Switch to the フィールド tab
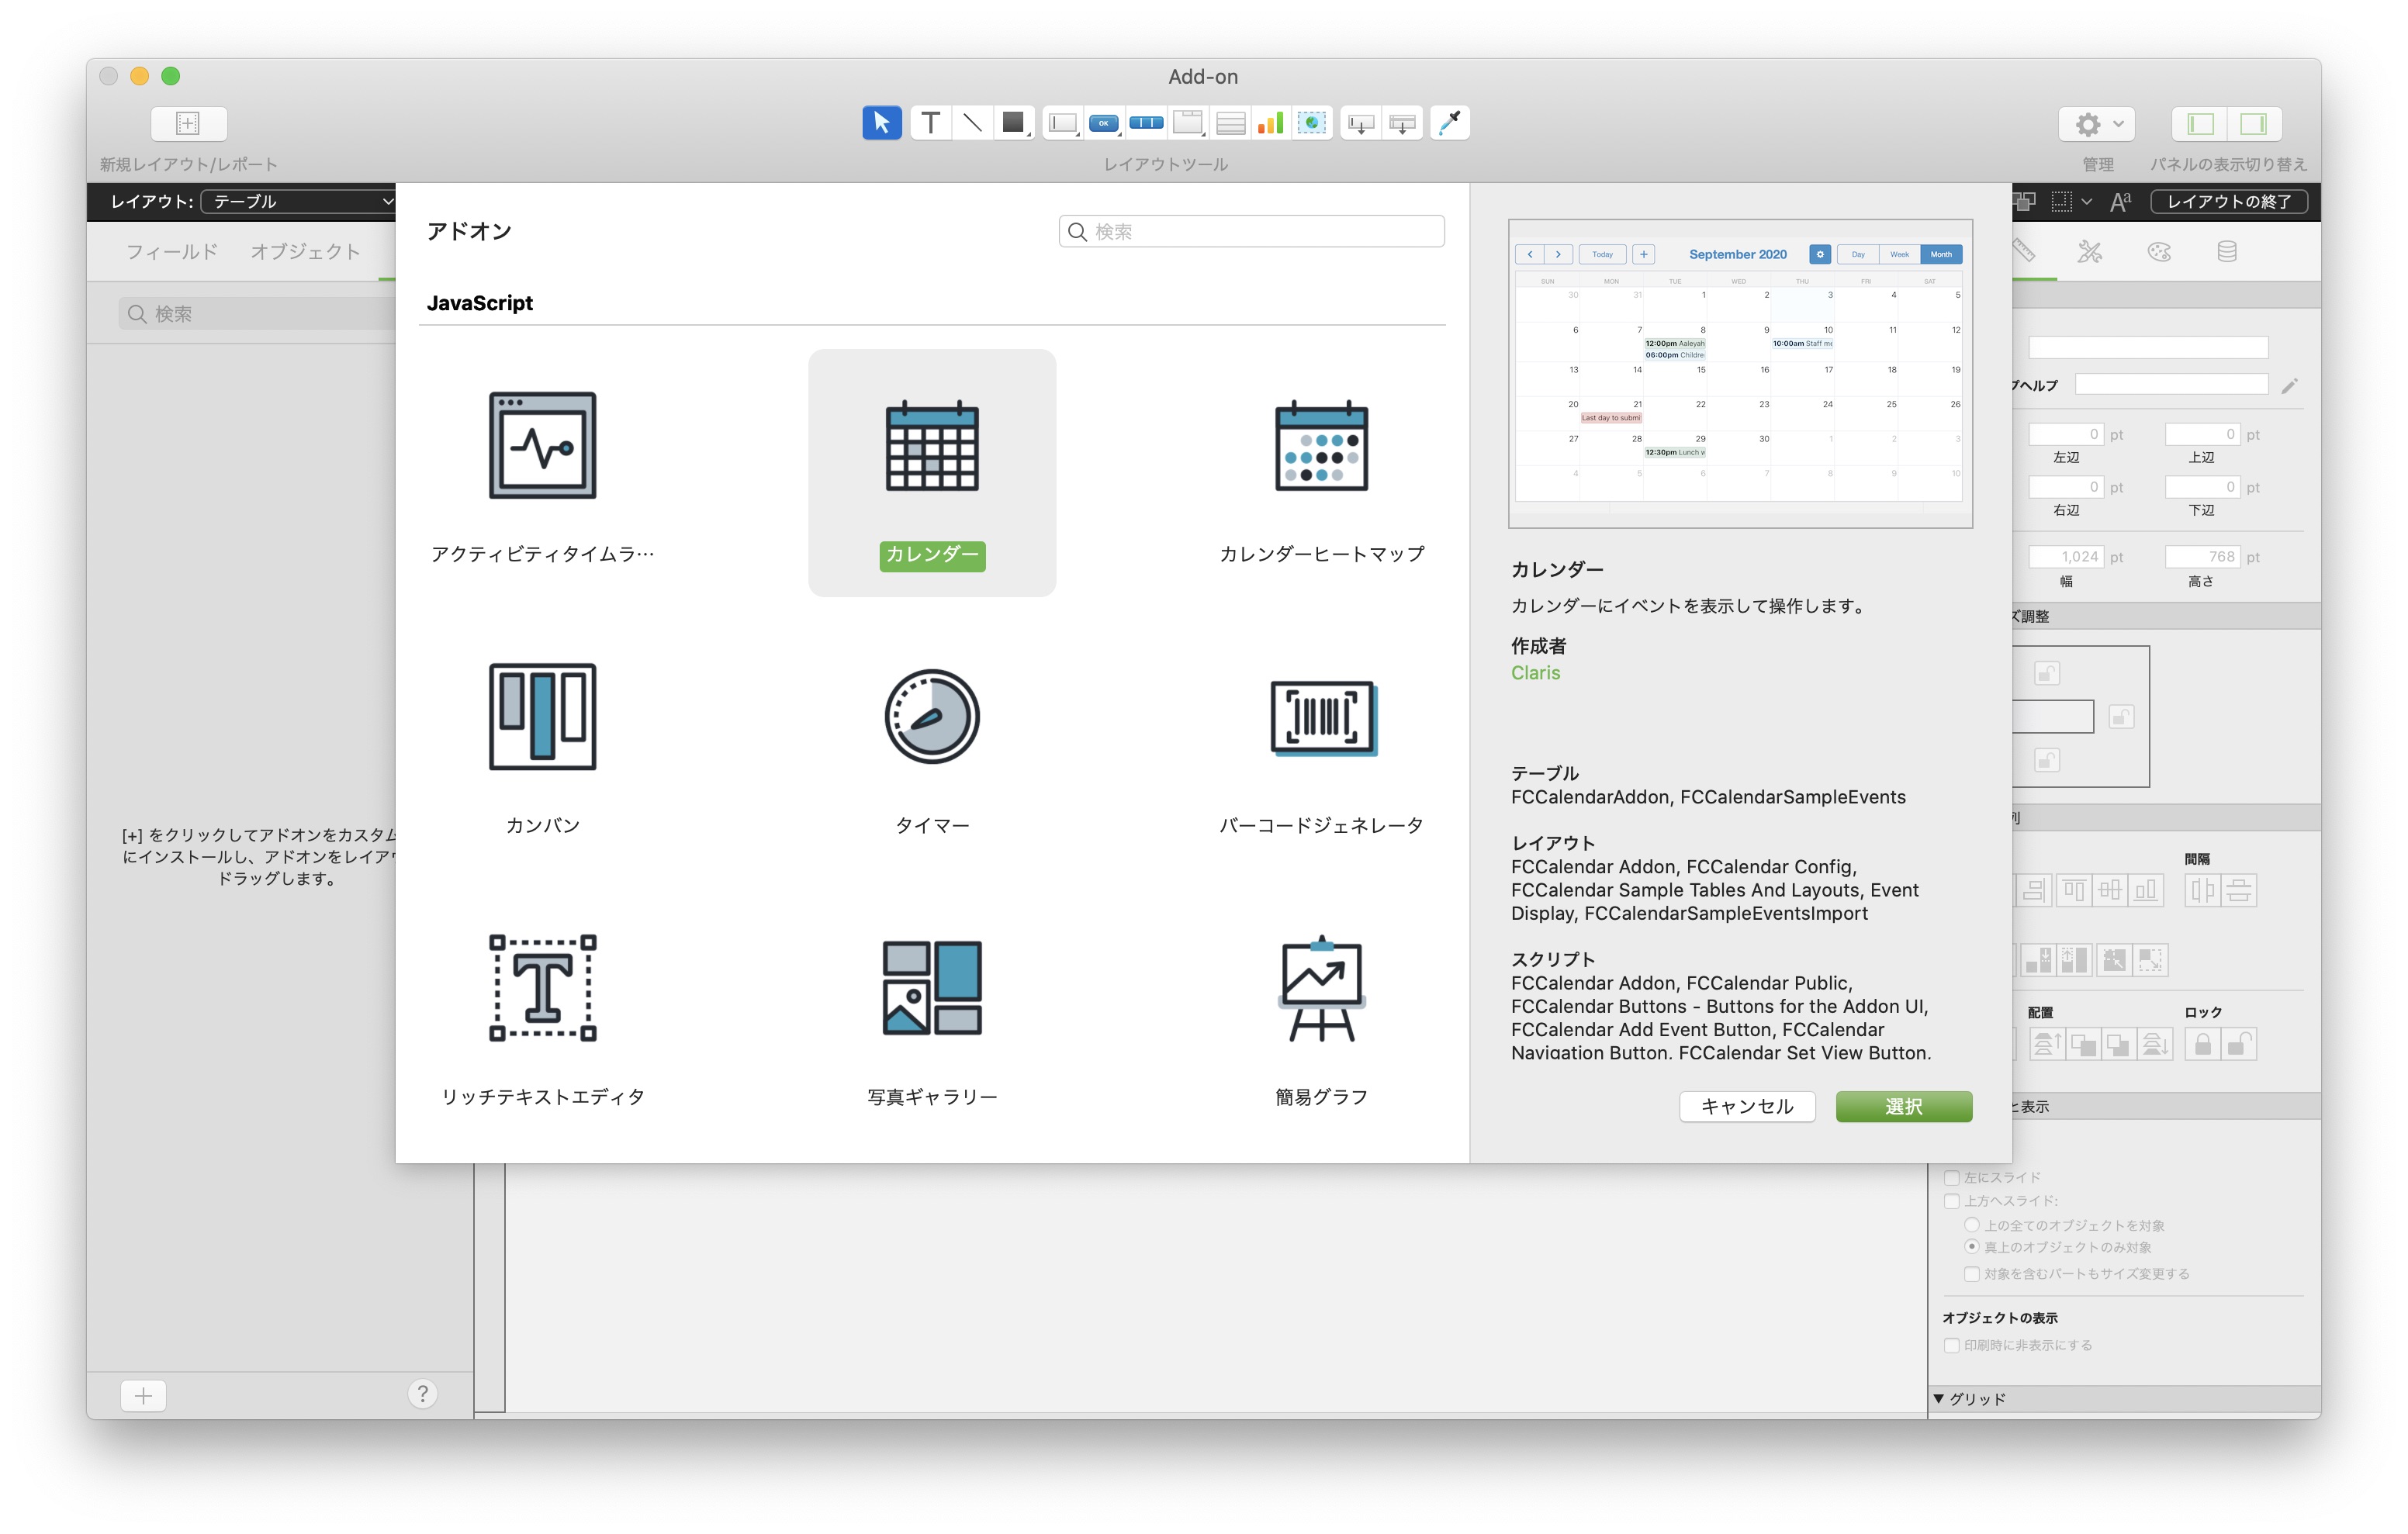Image resolution: width=2408 pixels, height=1534 pixels. point(172,251)
